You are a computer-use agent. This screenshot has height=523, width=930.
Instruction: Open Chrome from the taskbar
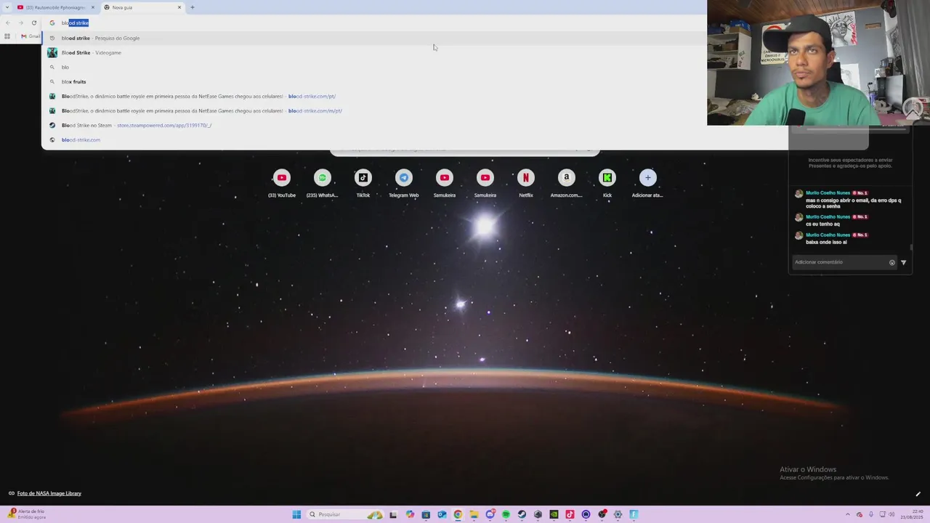[458, 514]
